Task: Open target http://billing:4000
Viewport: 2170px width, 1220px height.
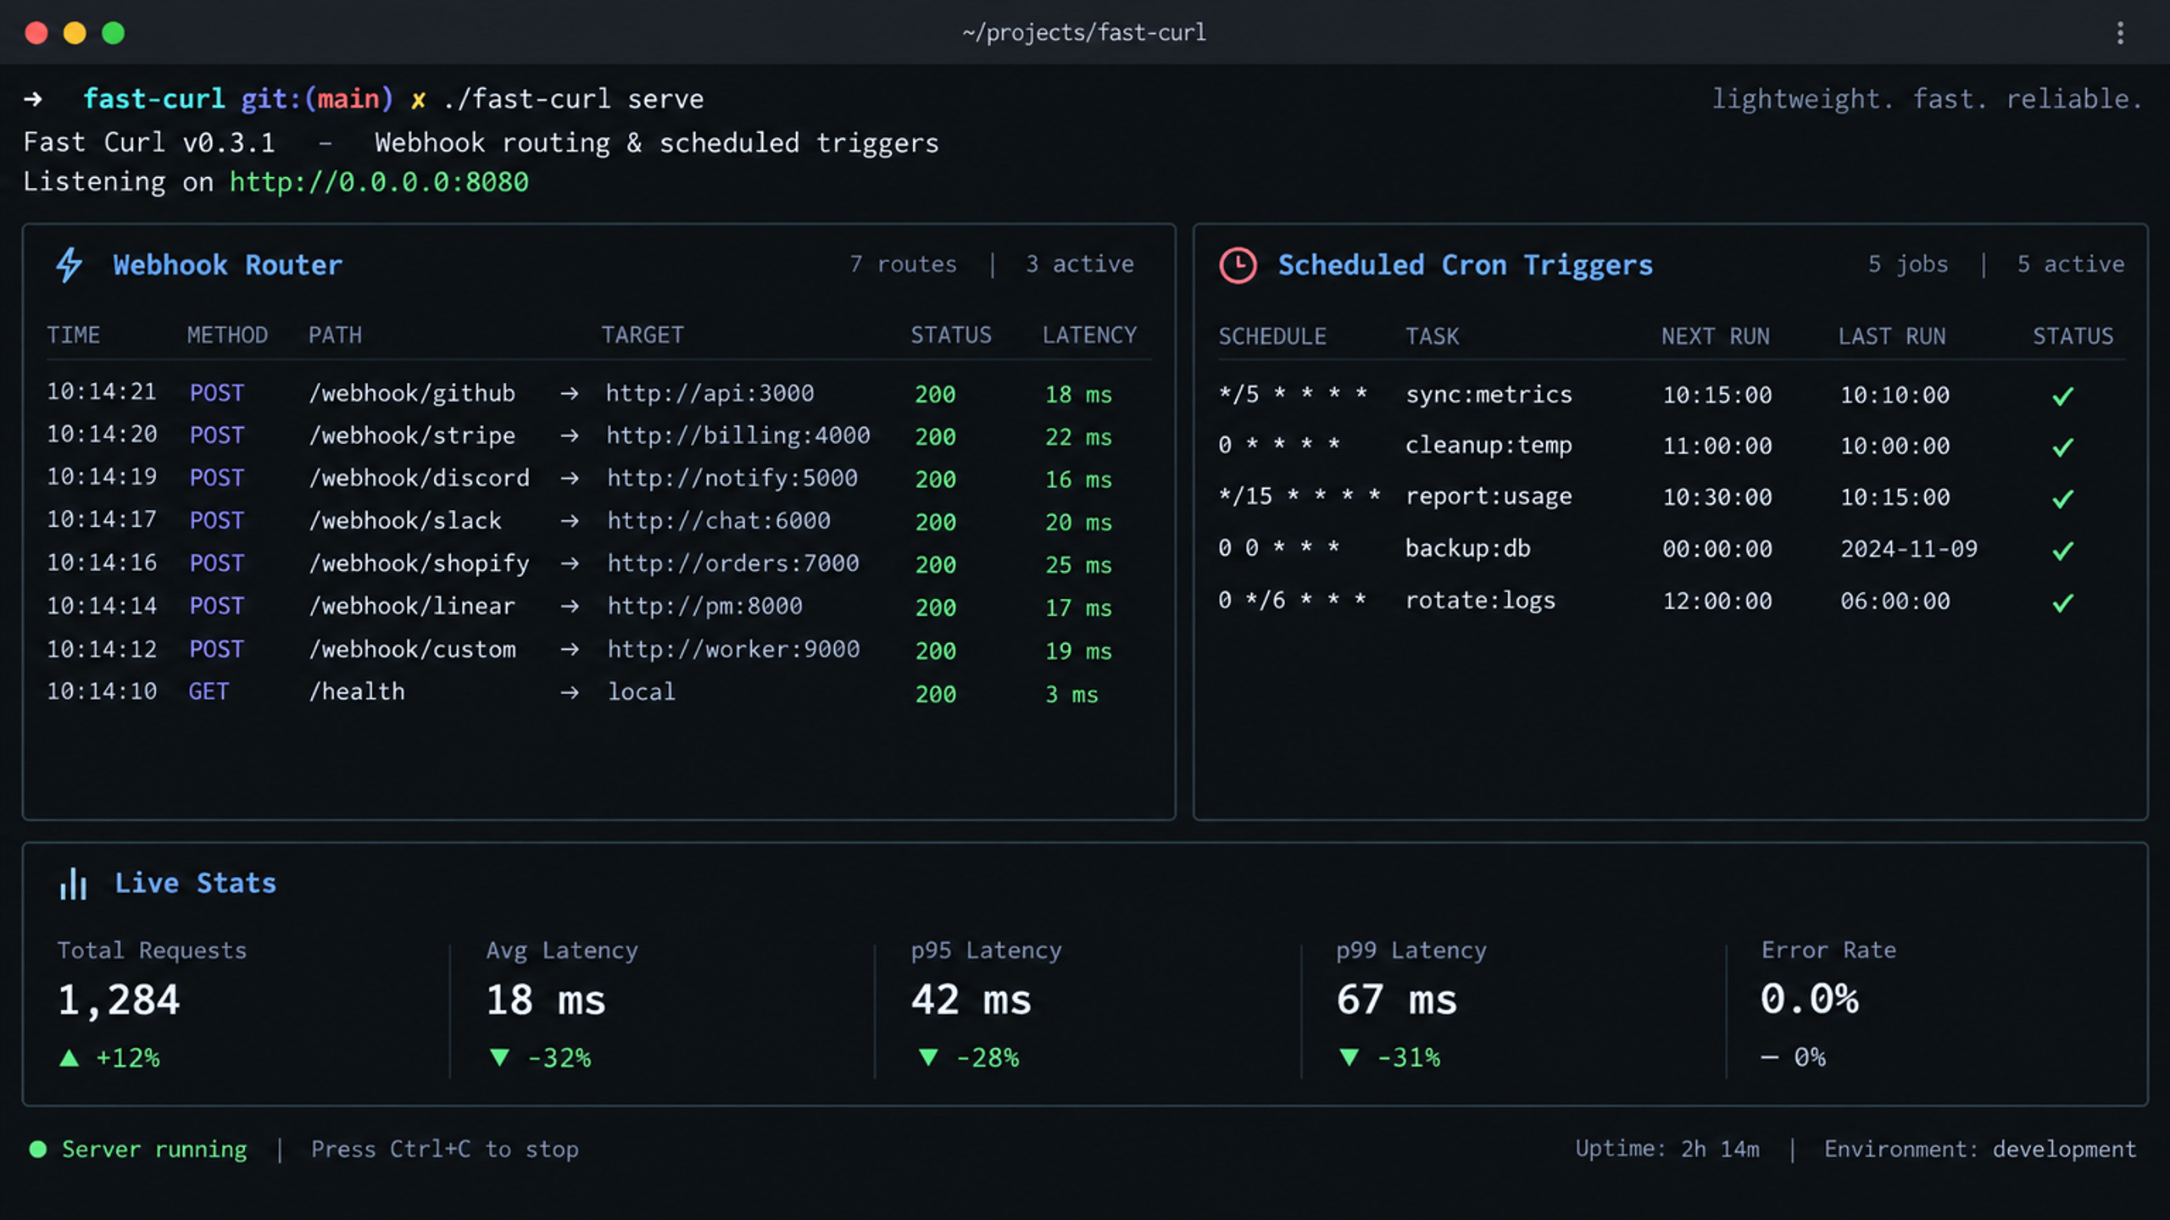Action: coord(737,435)
